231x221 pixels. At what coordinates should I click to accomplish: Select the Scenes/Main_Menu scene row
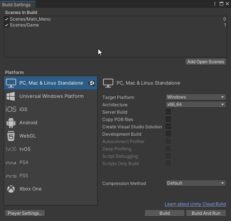pyautogui.click(x=115, y=19)
